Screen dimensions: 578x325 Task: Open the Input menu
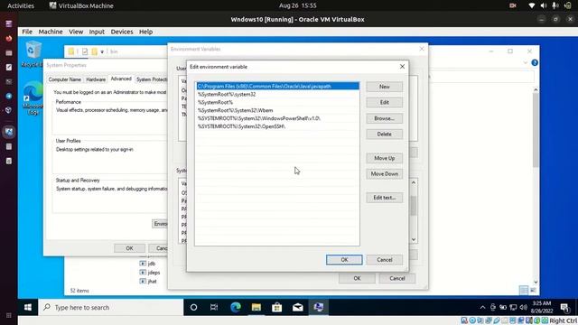point(97,32)
